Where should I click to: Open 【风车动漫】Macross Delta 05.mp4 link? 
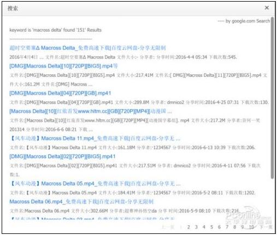[95, 184]
